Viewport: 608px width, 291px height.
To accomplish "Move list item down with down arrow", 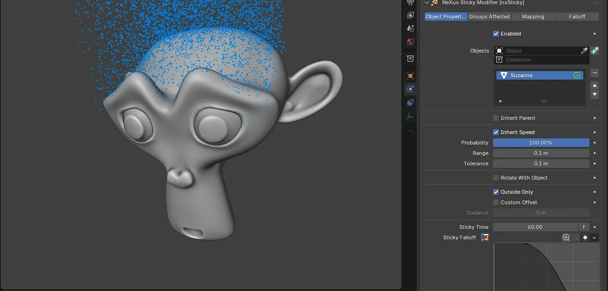I will 595,94.
